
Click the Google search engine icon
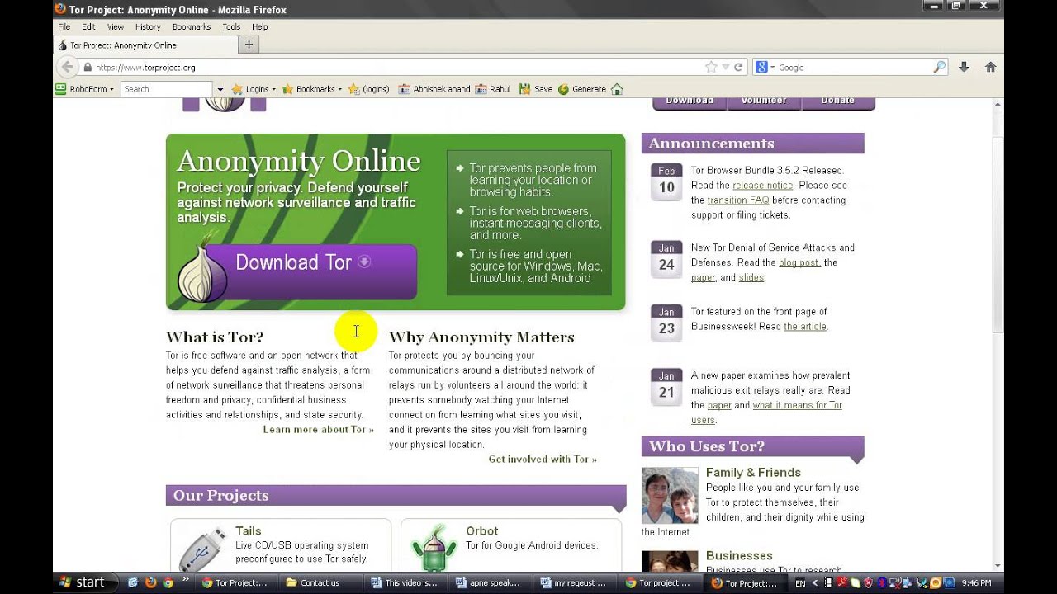761,67
